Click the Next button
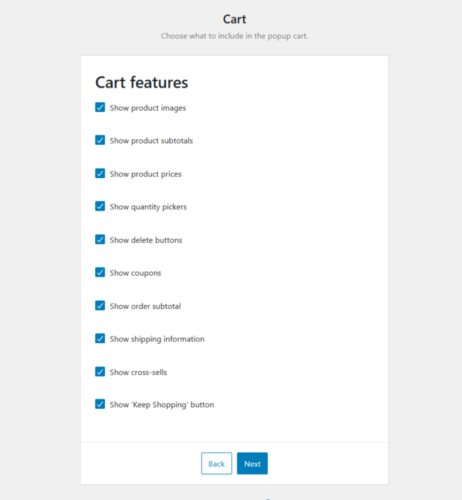462x500 pixels. pyautogui.click(x=252, y=463)
